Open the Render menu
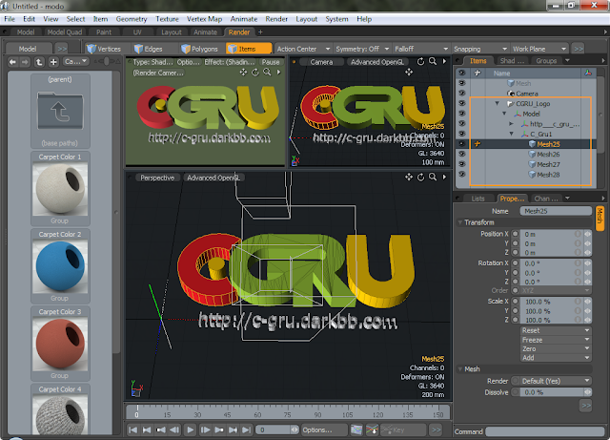Viewport: 610px width, 440px height. [x=276, y=19]
